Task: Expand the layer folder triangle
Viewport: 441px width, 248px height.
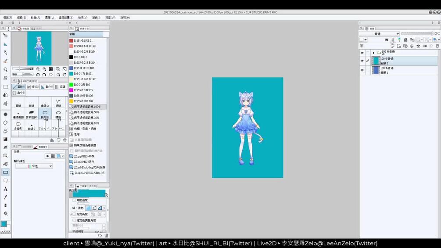Action: (x=373, y=53)
